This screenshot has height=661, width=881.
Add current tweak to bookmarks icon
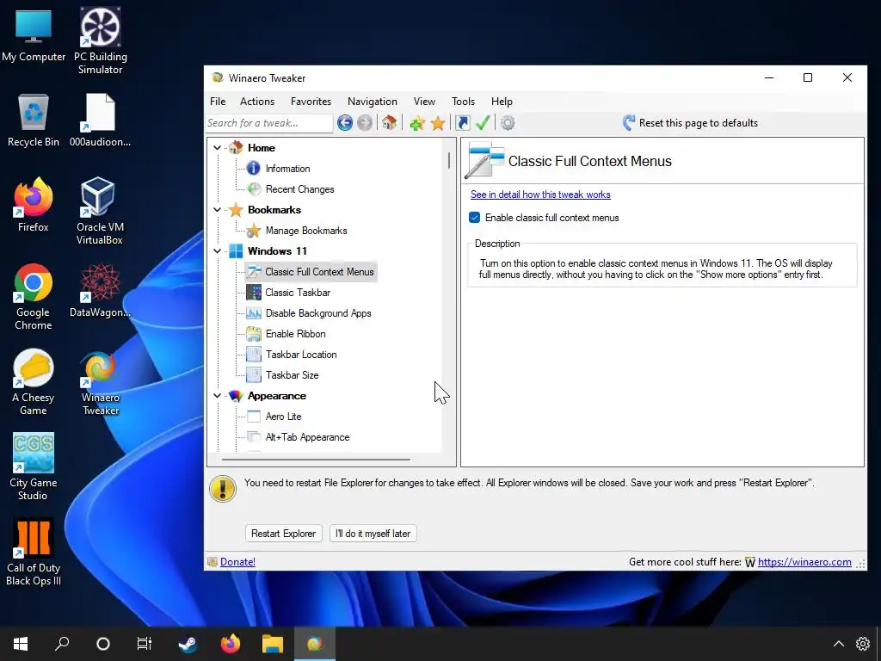[x=417, y=123]
